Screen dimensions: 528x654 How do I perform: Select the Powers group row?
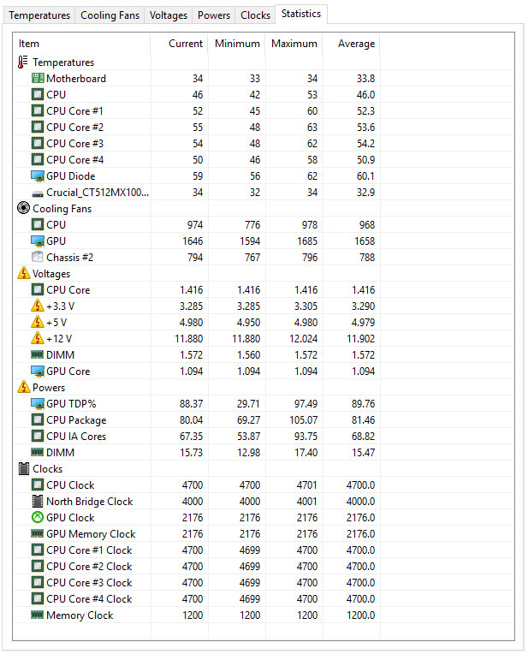[49, 388]
